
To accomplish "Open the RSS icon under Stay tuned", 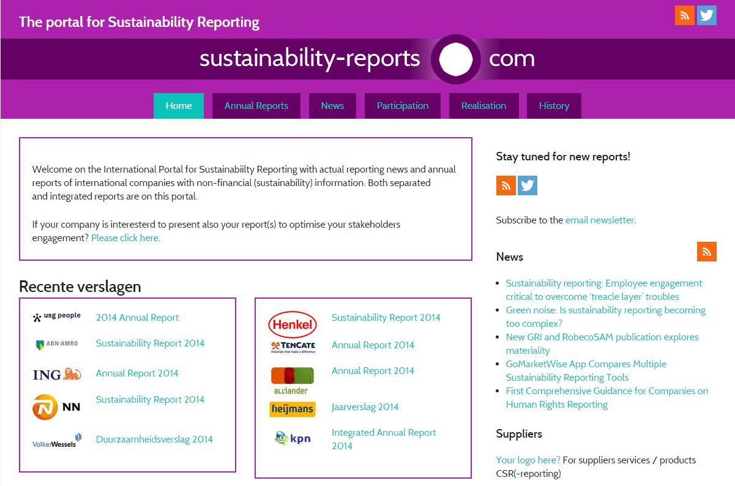I will coord(505,185).
